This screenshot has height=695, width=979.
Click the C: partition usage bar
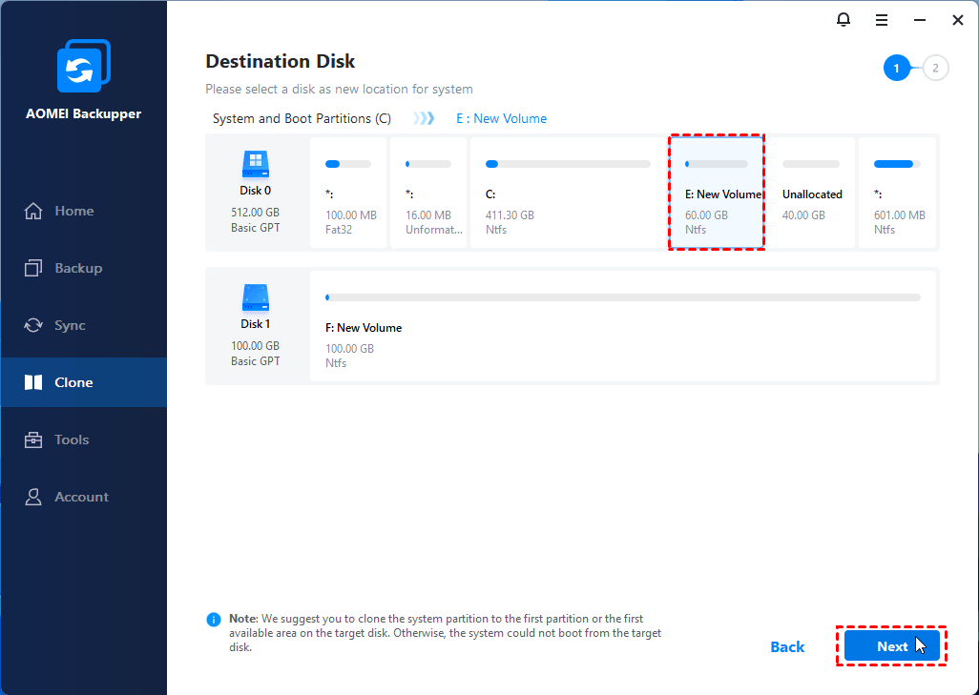(x=568, y=164)
